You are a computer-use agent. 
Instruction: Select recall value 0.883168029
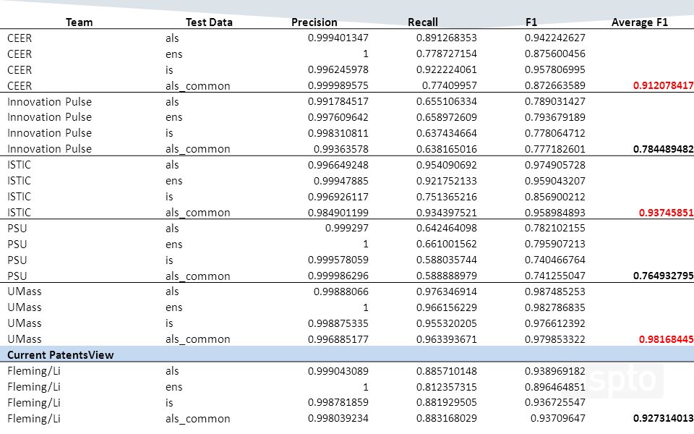[447, 418]
